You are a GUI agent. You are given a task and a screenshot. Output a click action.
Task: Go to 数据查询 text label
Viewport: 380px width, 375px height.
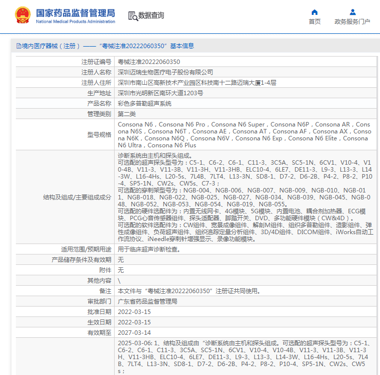point(151,16)
